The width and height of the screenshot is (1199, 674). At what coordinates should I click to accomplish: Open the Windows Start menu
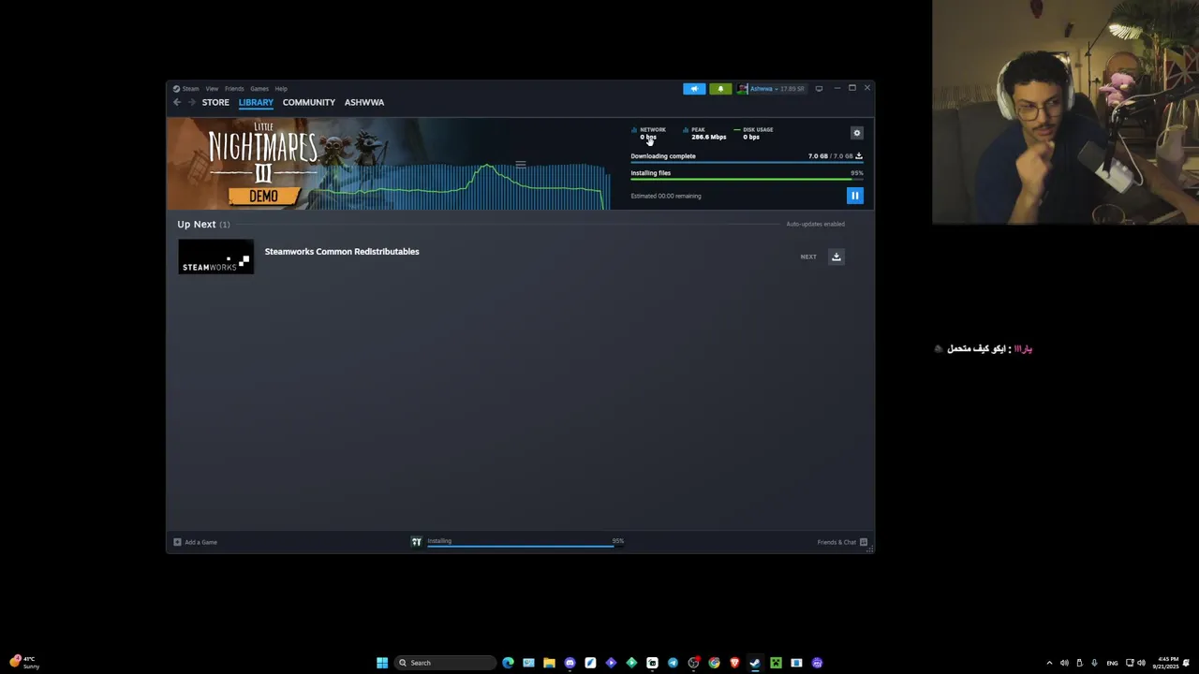tap(382, 663)
